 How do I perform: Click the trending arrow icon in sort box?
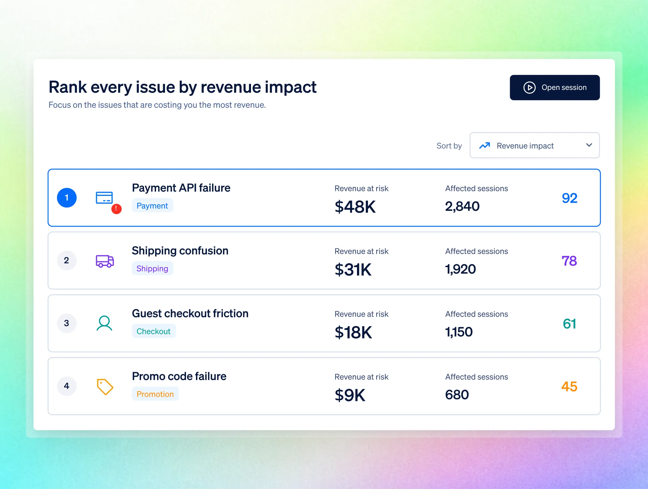[x=485, y=146]
